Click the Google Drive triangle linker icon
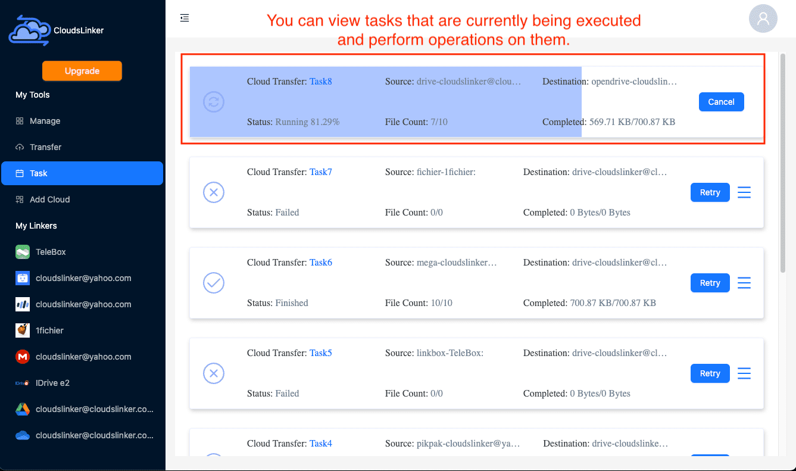Image resolution: width=796 pixels, height=471 pixels. 23,409
